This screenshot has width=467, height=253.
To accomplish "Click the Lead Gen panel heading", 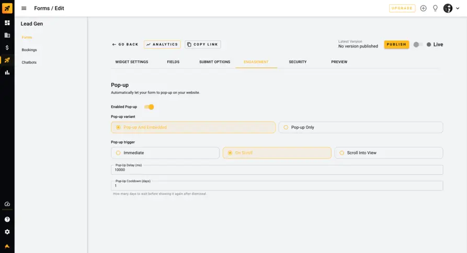I will click(32, 24).
